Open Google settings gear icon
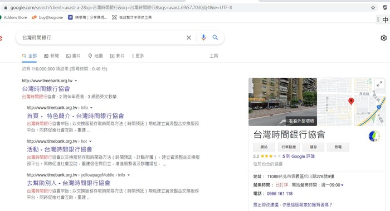This screenshot has width=390, height=211. coord(383,38)
